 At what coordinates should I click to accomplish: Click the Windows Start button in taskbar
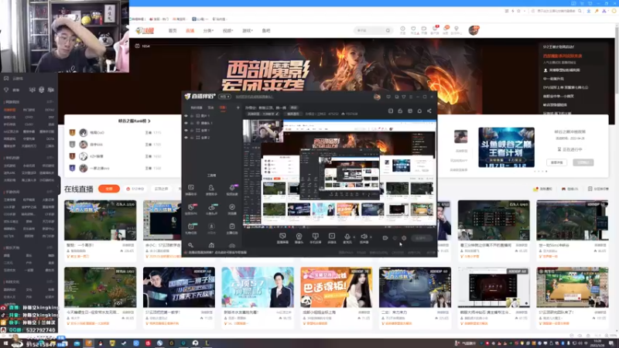[x=5, y=343]
